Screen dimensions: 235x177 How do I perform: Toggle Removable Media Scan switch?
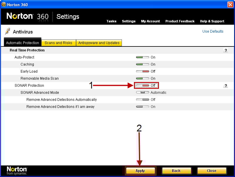click(142, 78)
